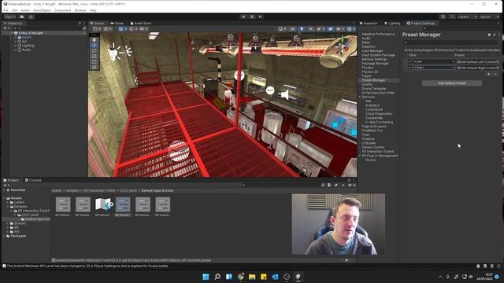Expand the broom object in Hierarchy

[x=15, y=37]
